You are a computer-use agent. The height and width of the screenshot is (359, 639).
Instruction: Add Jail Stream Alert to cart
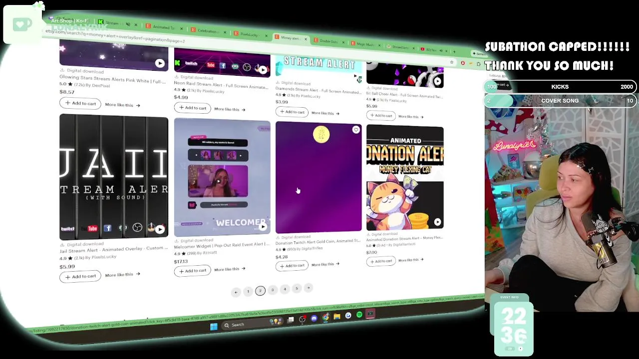(80, 276)
